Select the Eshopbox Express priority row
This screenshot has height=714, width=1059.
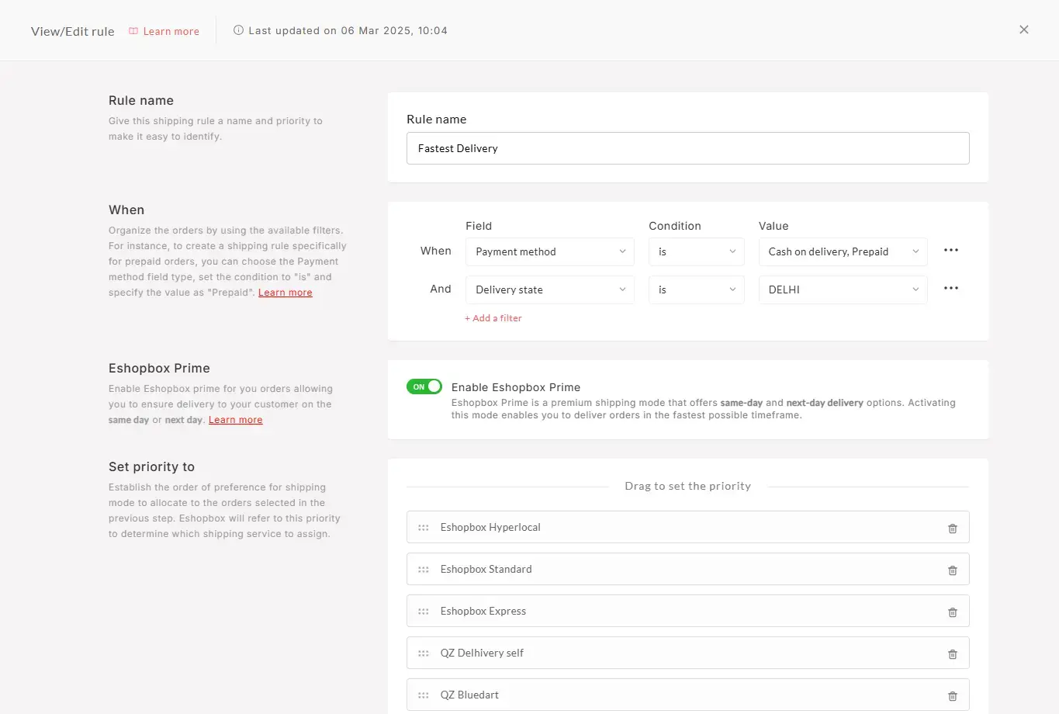click(688, 611)
